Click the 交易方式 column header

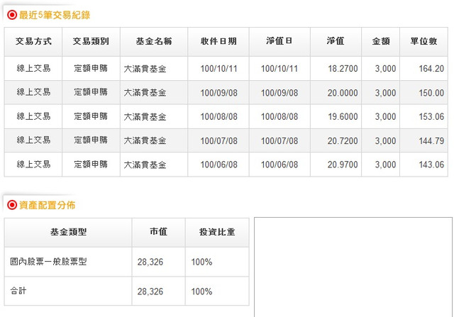point(33,41)
